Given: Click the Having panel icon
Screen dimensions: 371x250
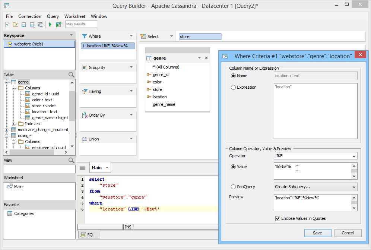Looking at the screenshot, I should coord(85,91).
